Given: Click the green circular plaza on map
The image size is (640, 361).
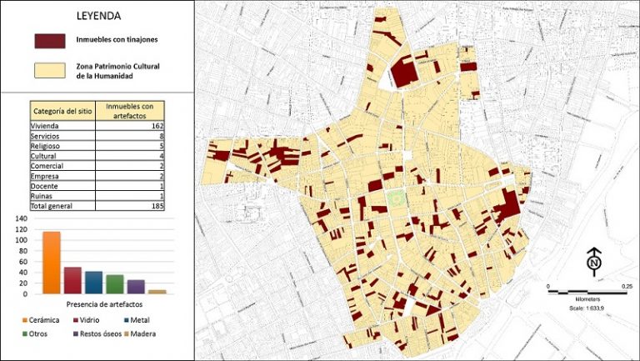Looking at the screenshot, I should pos(397,199).
